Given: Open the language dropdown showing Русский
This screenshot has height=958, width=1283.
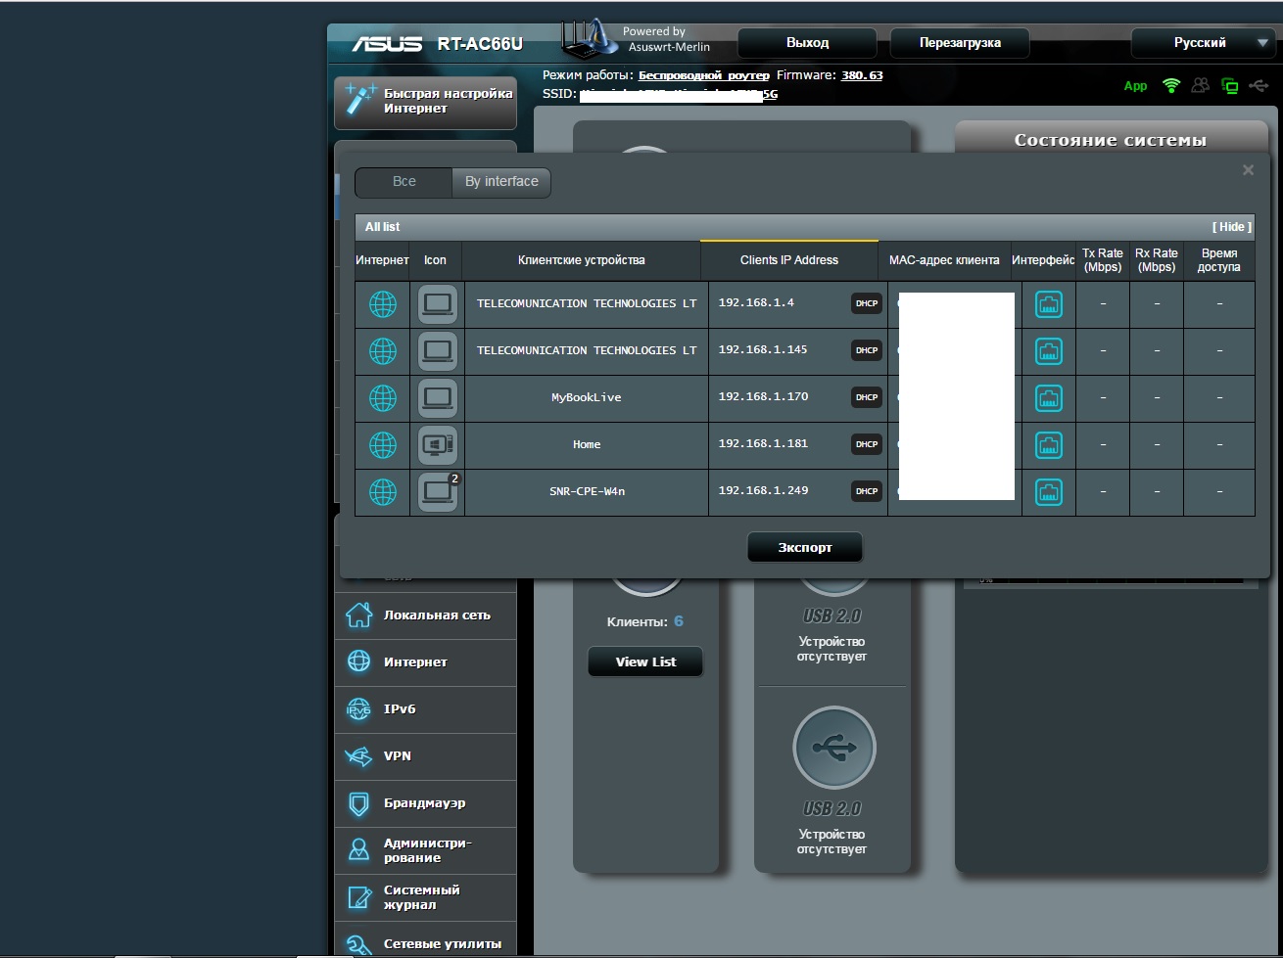Looking at the screenshot, I should pos(1203,43).
